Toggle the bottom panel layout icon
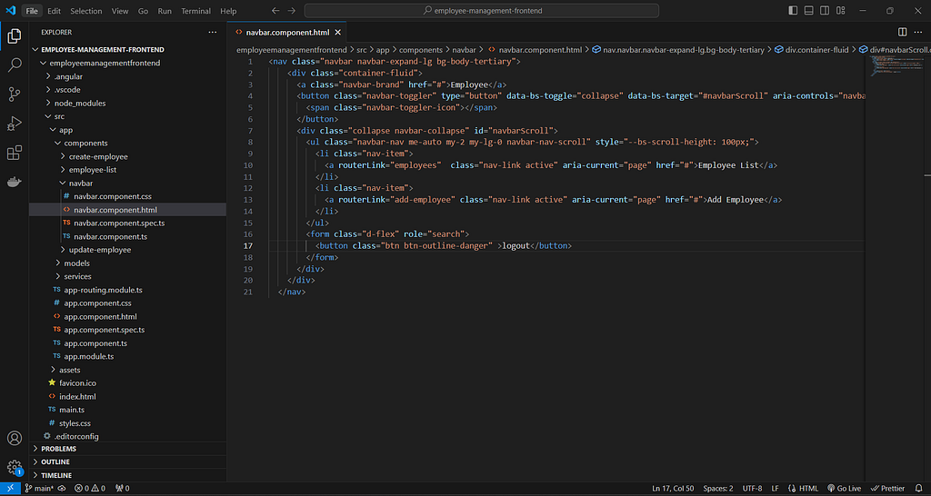Screen dimensions: 931x496 click(808, 11)
